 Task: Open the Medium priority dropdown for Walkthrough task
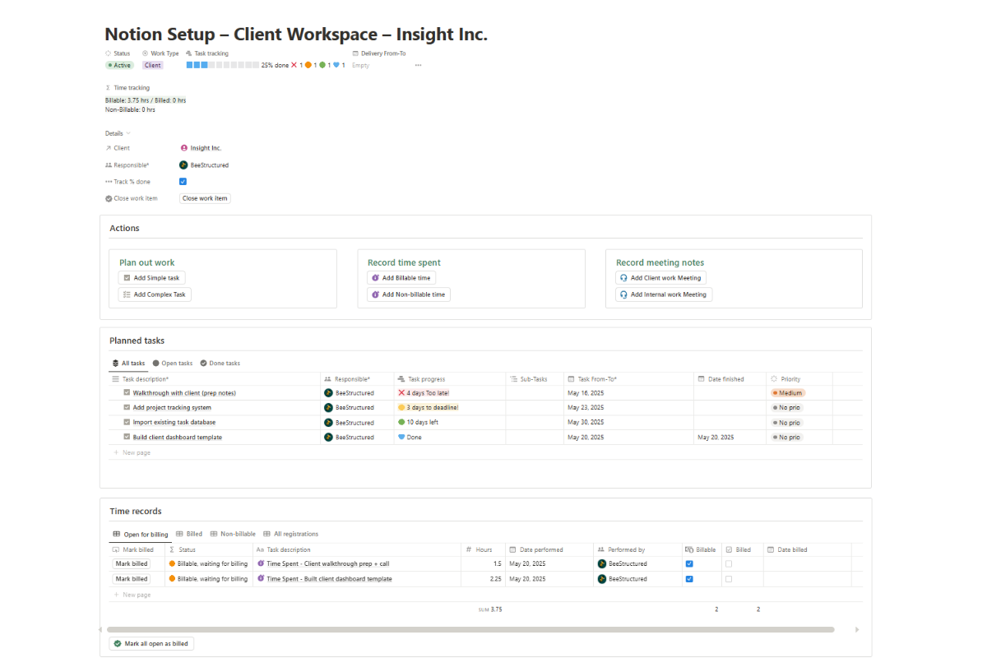(x=788, y=393)
